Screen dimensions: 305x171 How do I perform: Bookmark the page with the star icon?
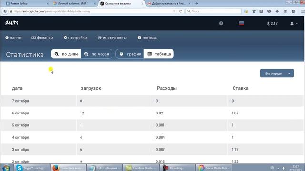tap(254, 11)
